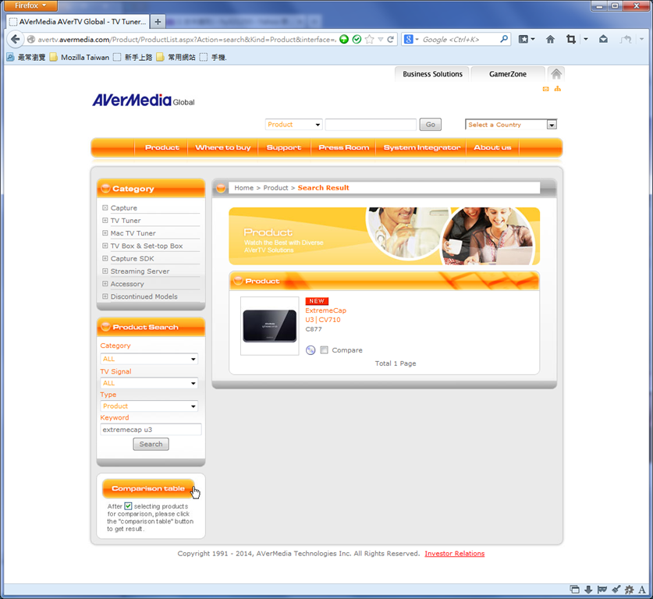The image size is (653, 599).
Task: Click the orange envelope contact icon
Action: pos(545,89)
